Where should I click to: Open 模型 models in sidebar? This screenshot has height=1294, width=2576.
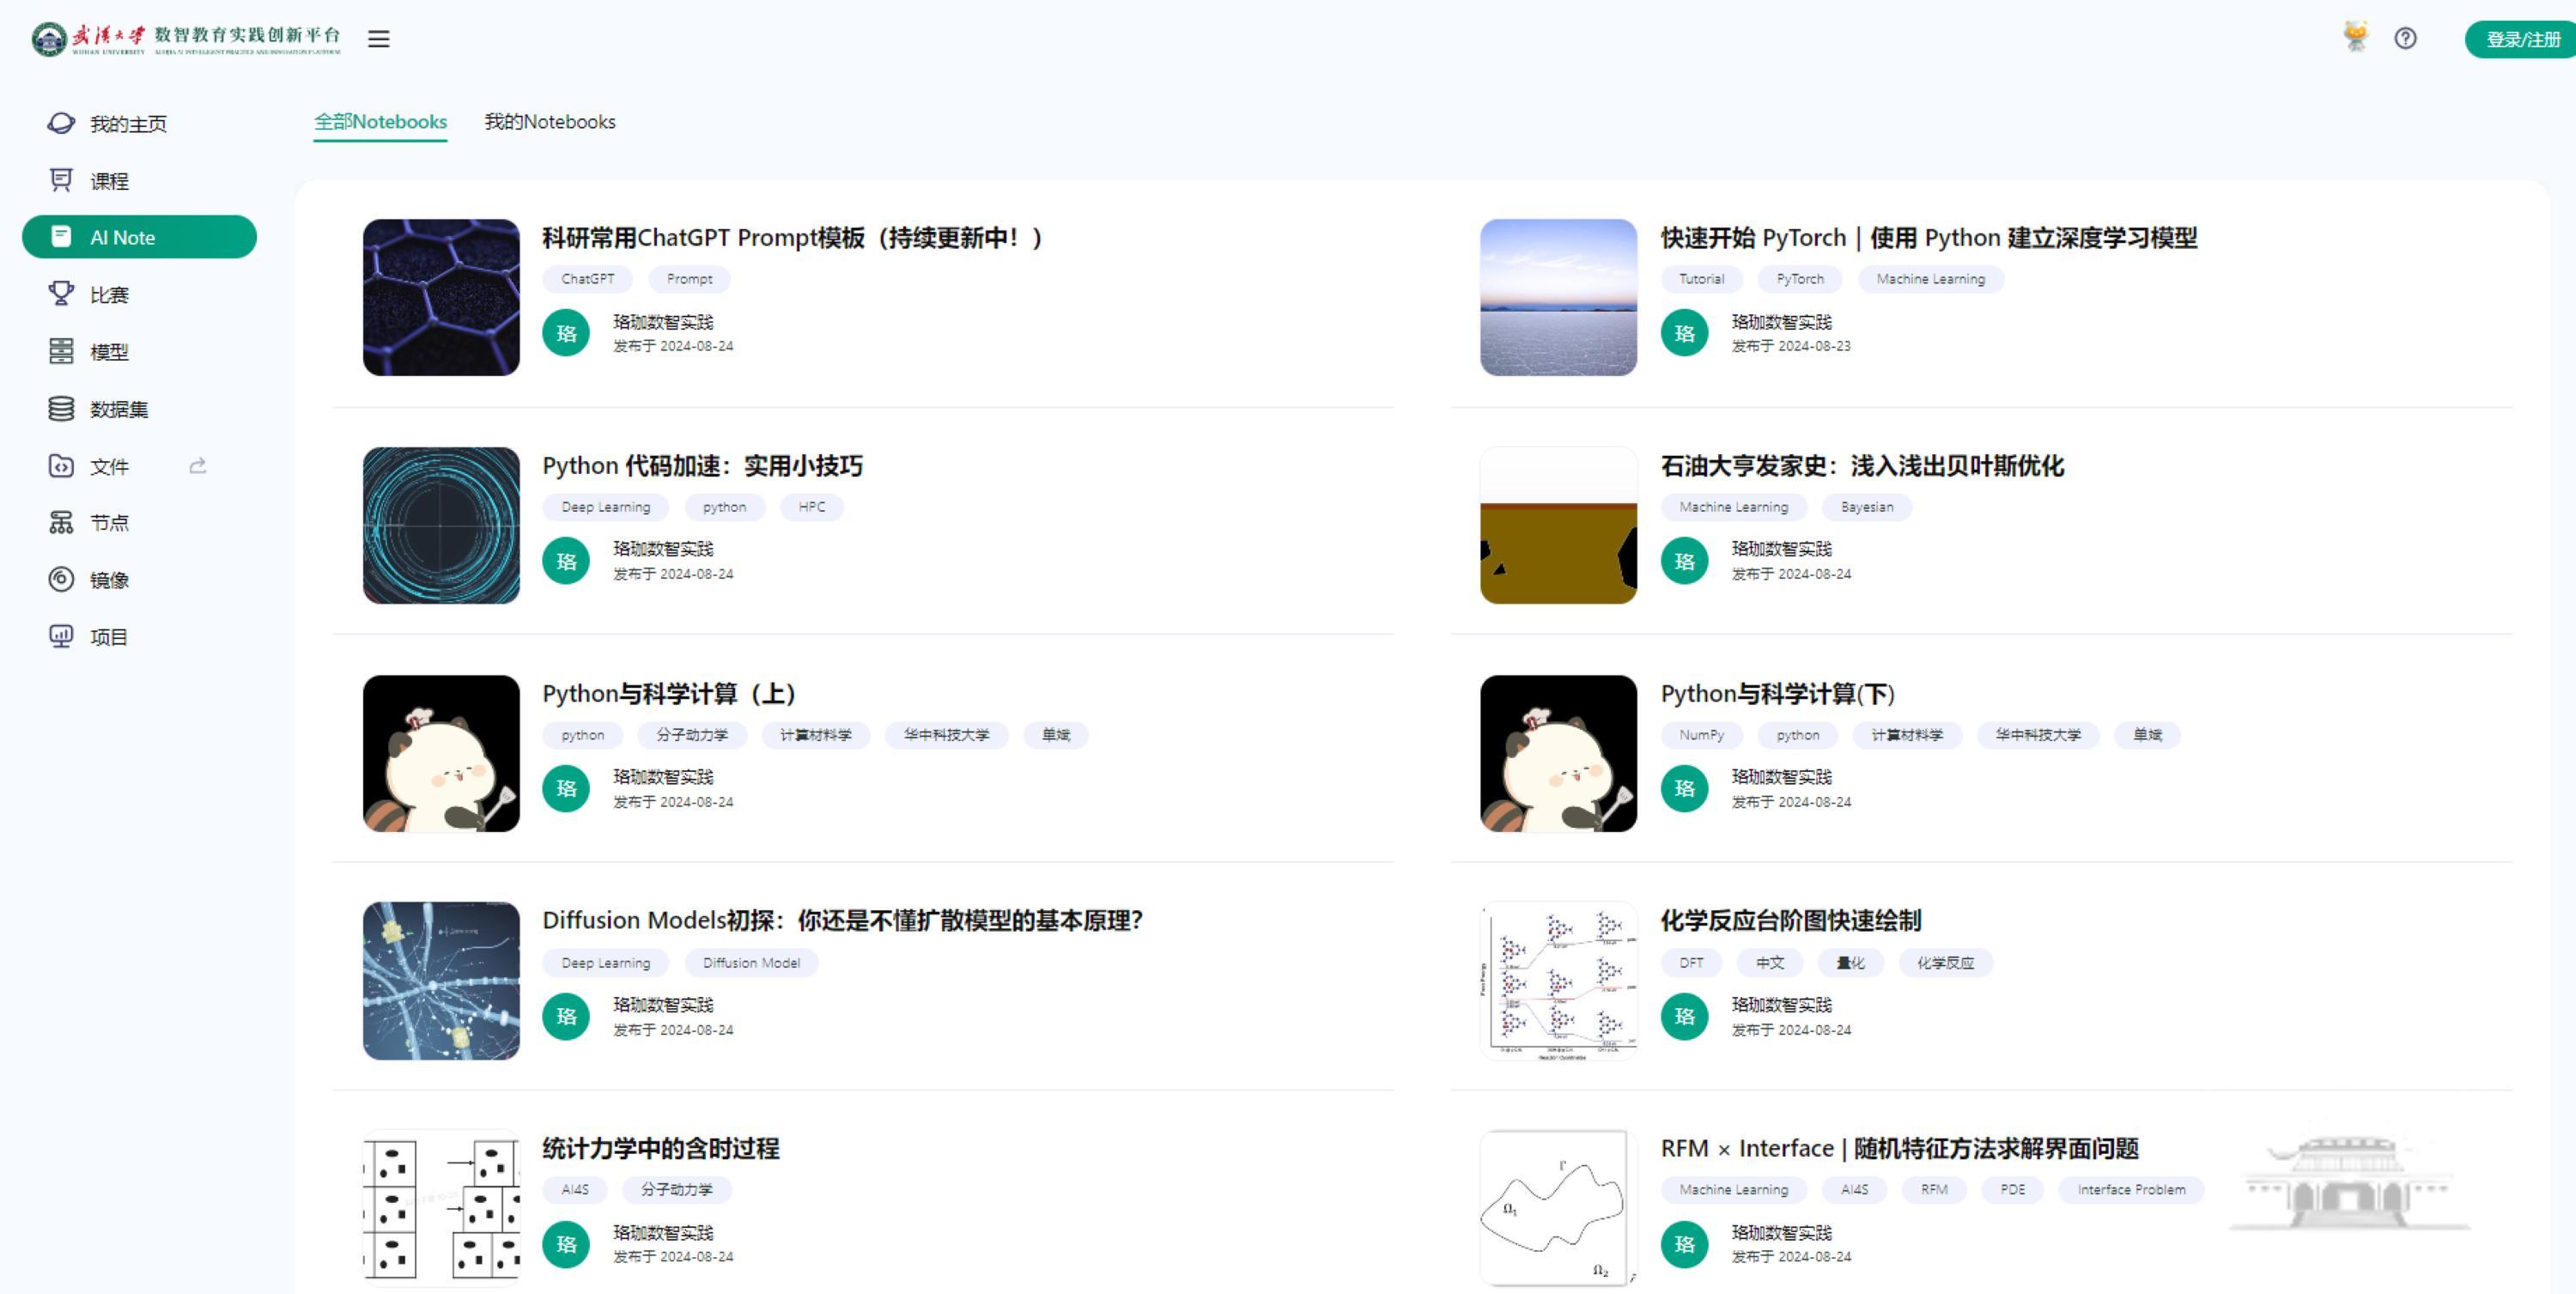tap(109, 352)
